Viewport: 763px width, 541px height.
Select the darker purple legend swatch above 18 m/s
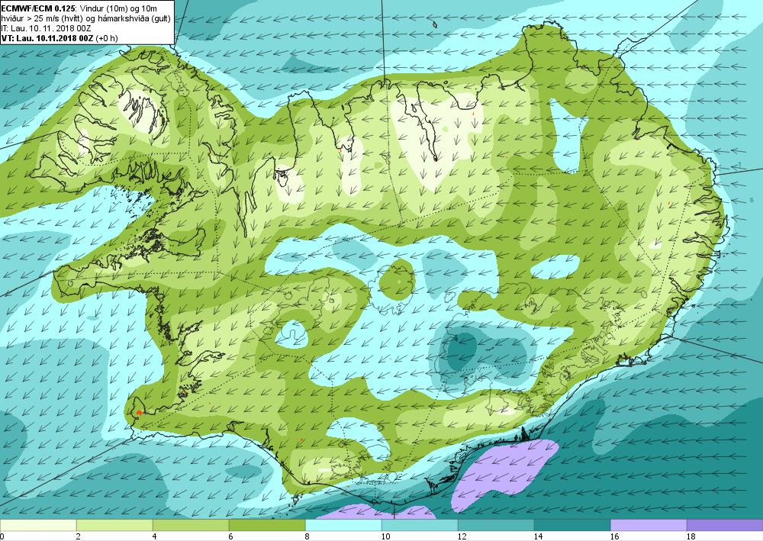[725, 525]
